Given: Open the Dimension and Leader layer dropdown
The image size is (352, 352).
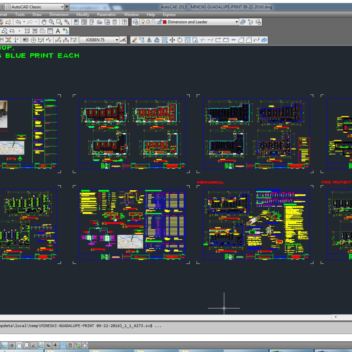Looking at the screenshot, I should click(x=237, y=22).
